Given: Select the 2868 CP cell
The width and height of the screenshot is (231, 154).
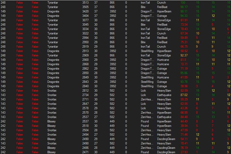Looking at the screenshot, I should [x=85, y=64].
